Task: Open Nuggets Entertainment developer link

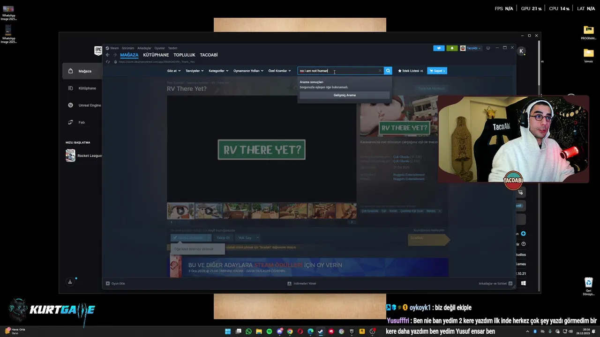Action: click(409, 175)
